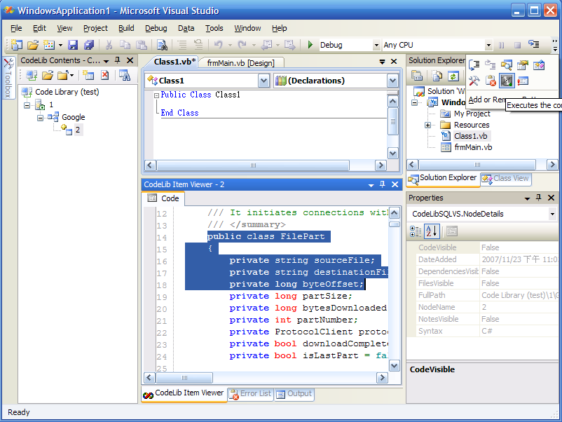Collapse the Class1 code outlining region

(157, 95)
